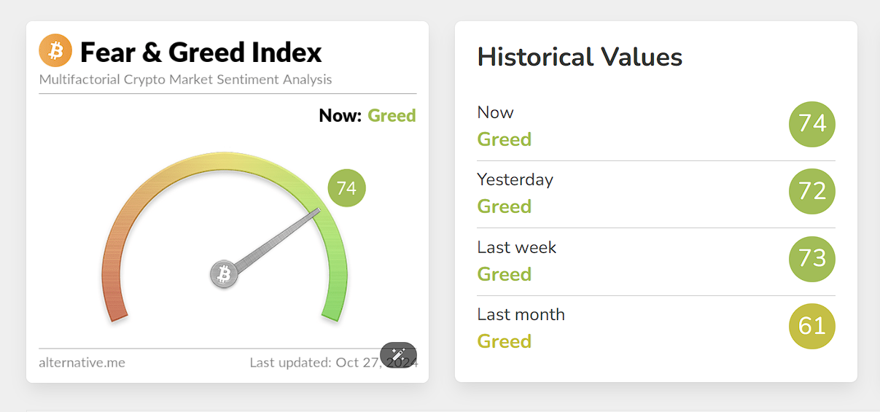Image resolution: width=880 pixels, height=412 pixels.
Task: Click the 73 circle for Last week
Action: (811, 259)
